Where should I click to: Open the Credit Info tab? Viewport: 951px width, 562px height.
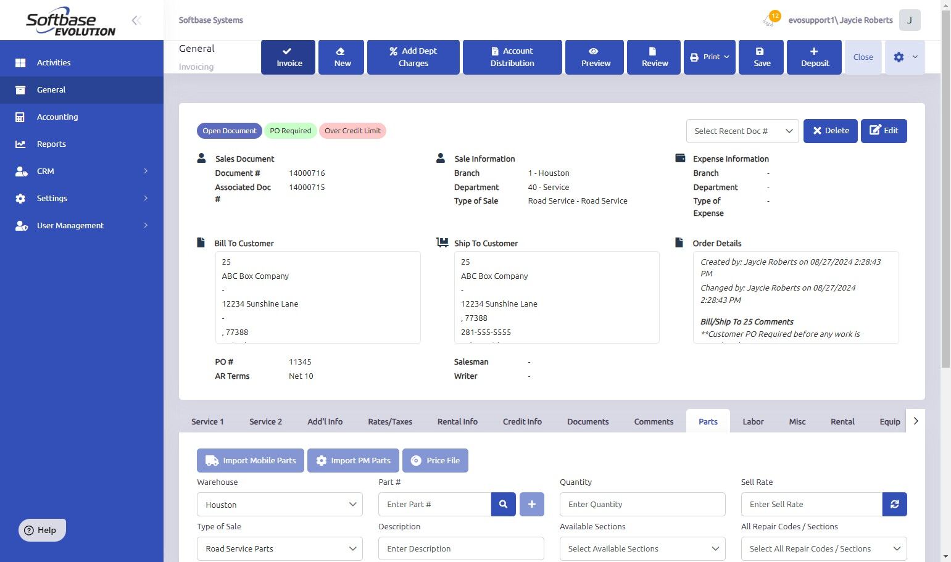coord(522,421)
